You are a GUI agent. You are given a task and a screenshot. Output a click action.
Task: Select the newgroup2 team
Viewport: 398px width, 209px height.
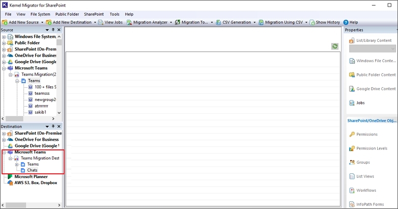click(x=45, y=100)
